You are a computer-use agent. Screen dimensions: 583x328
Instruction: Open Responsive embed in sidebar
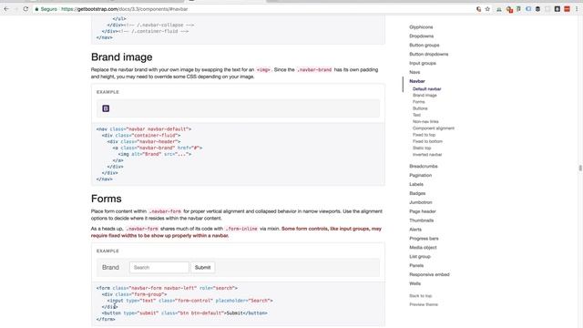coord(429,274)
